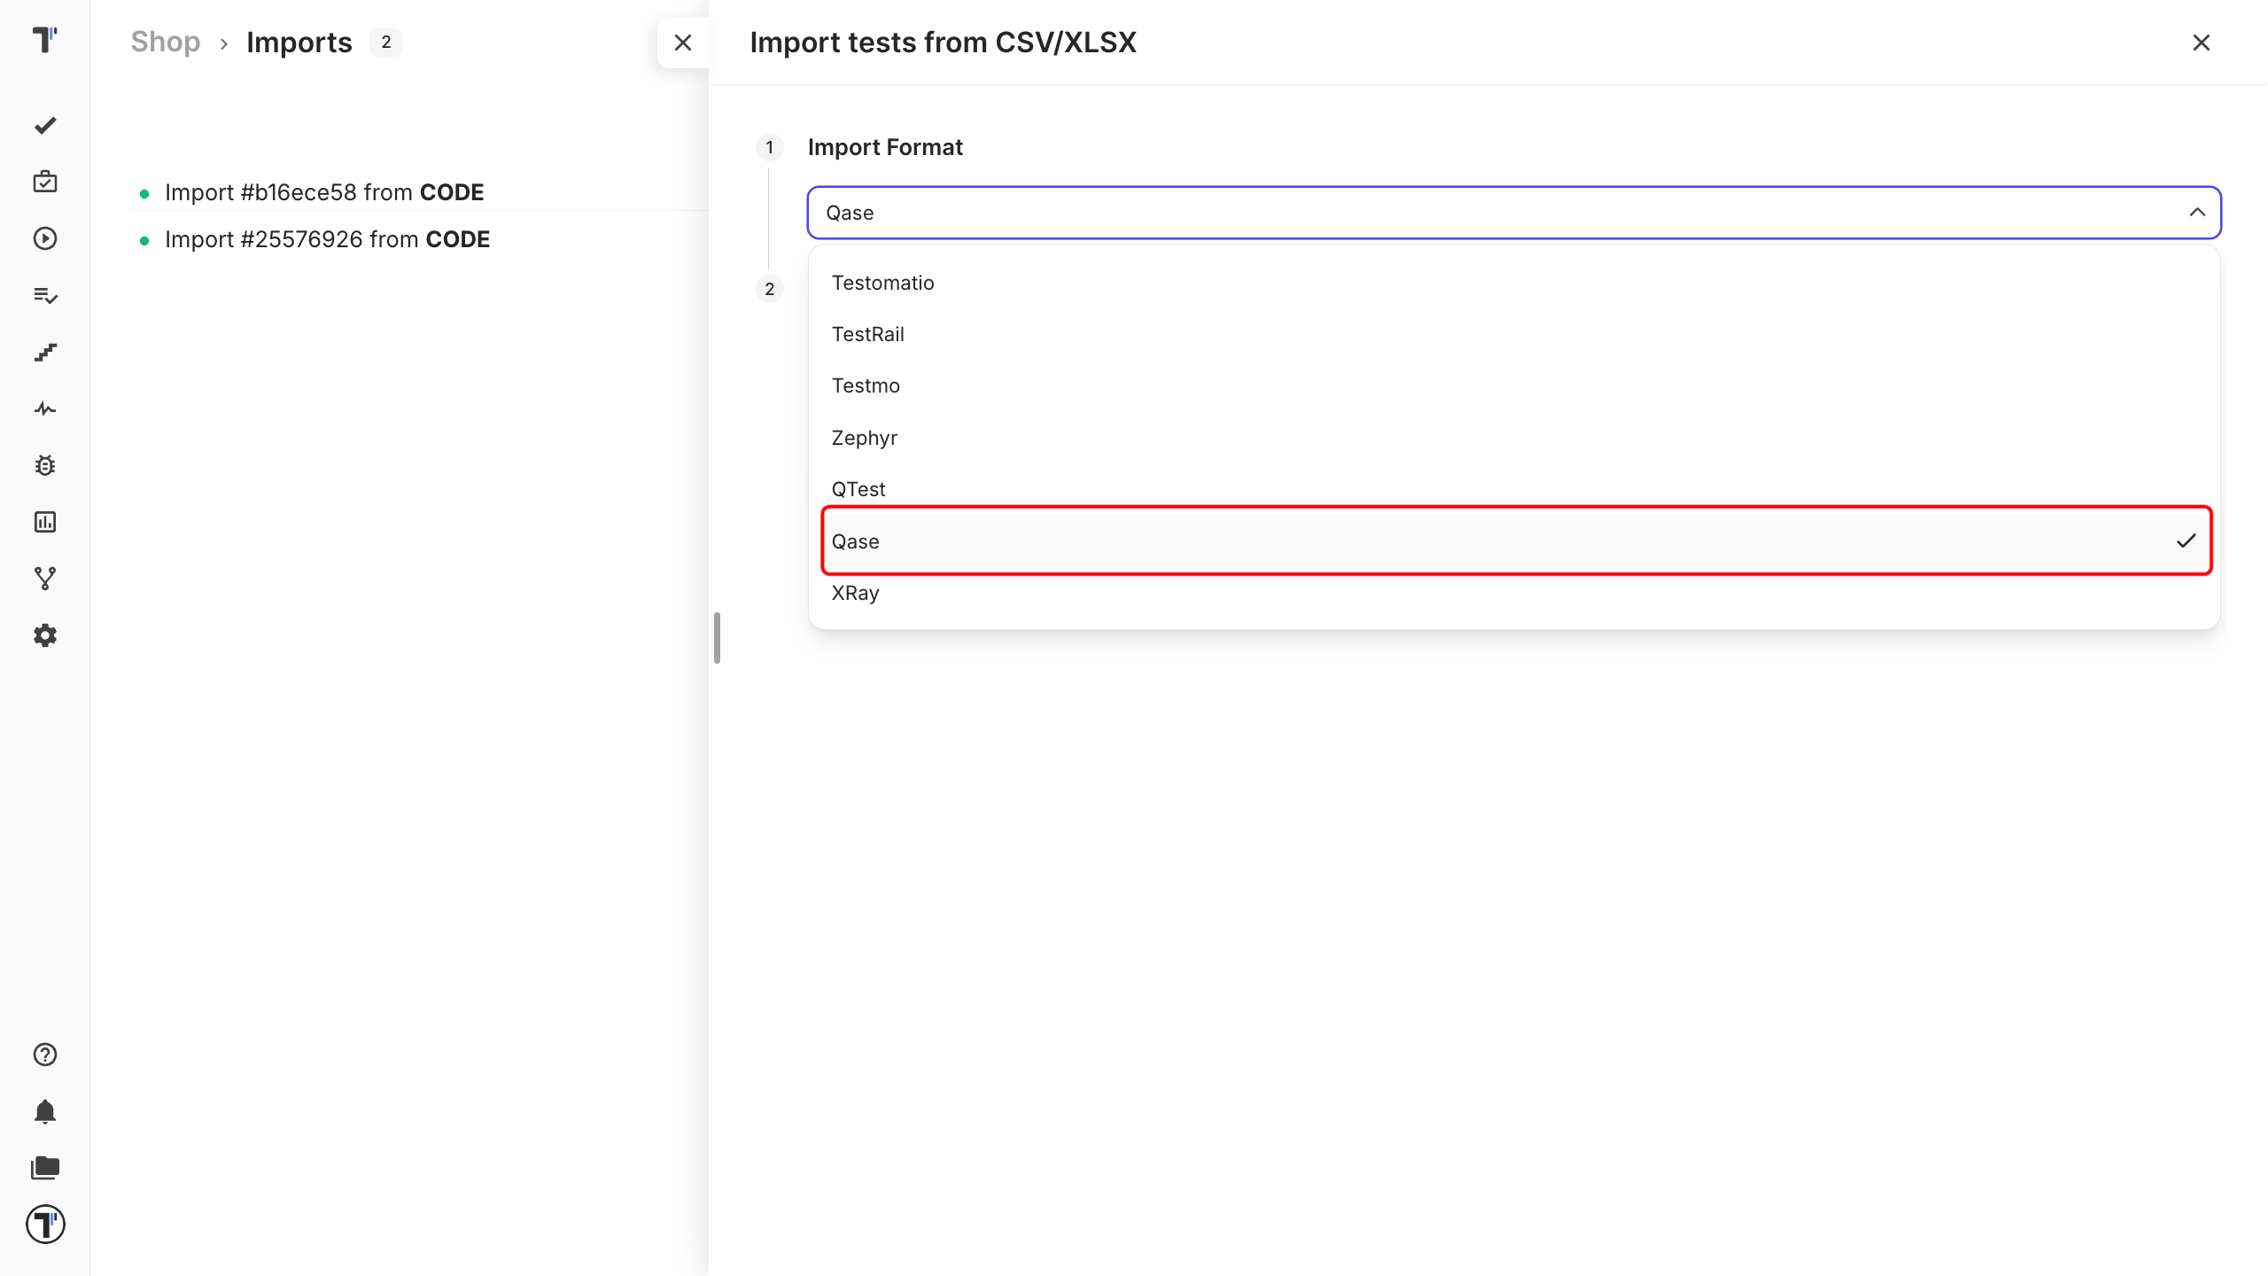The width and height of the screenshot is (2268, 1276).
Task: Open the Settings gear sidebar icon
Action: pyautogui.click(x=45, y=635)
